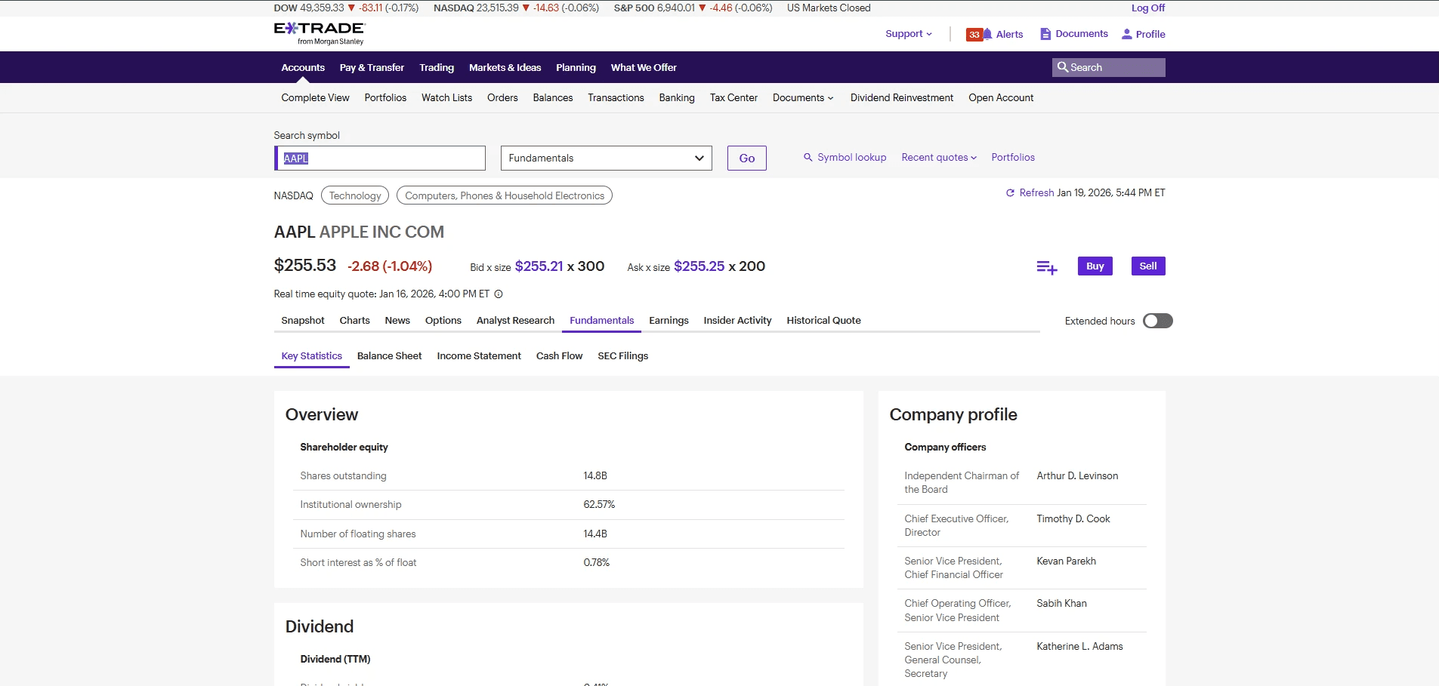This screenshot has width=1439, height=686.
Task: Expand the Support menu
Action: click(909, 34)
